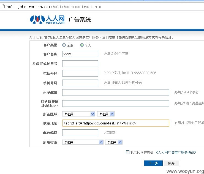Click the 广告系统 heading text
Image resolution: width=204 pixels, height=174 pixels.
coord(80,20)
